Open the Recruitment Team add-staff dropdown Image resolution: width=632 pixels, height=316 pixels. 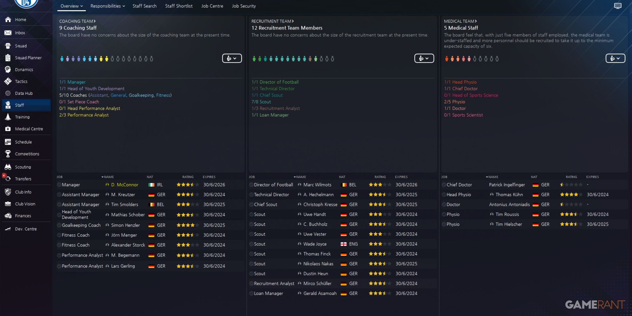(x=424, y=58)
